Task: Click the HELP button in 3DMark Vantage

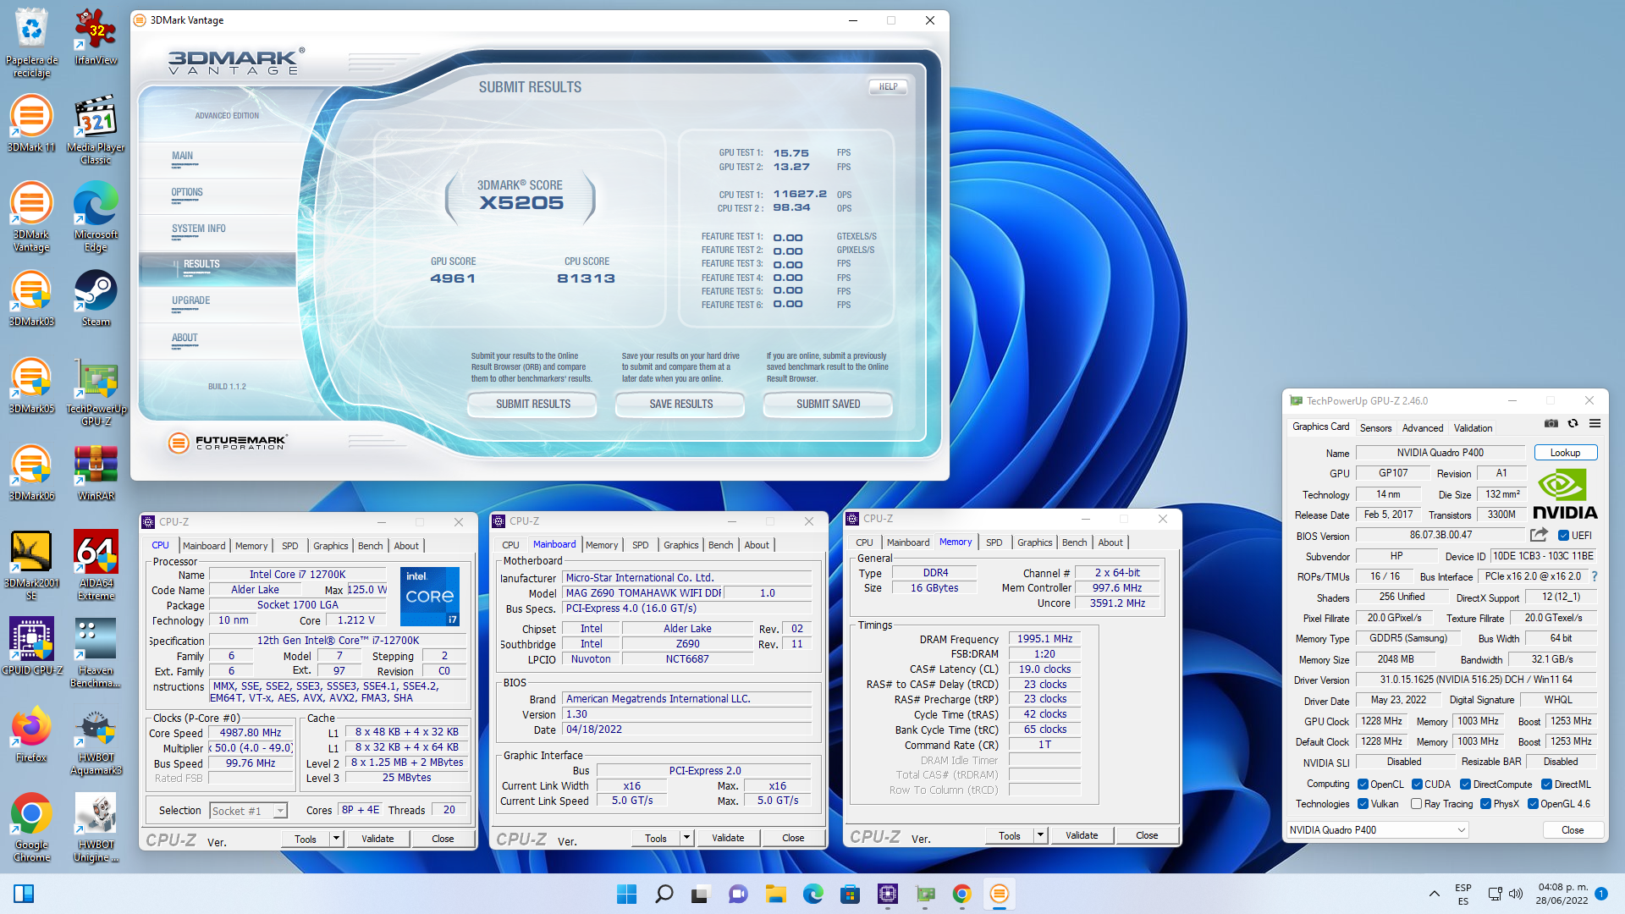Action: point(888,86)
